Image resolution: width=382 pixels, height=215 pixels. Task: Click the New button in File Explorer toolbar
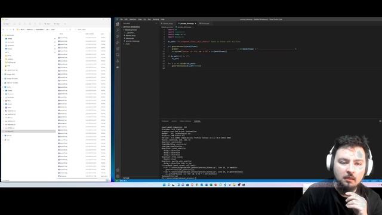click(x=7, y=24)
